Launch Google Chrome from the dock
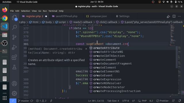Image resolution: width=184 pixels, height=103 pixels. click(5, 18)
